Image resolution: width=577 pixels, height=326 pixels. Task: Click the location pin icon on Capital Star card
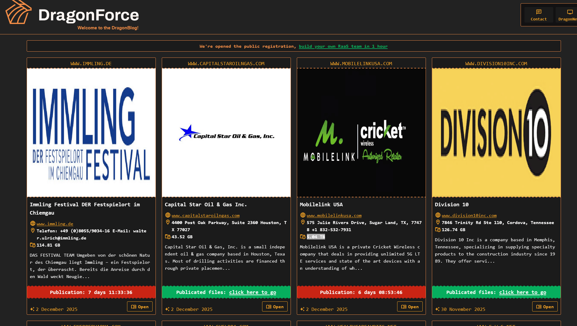168,222
